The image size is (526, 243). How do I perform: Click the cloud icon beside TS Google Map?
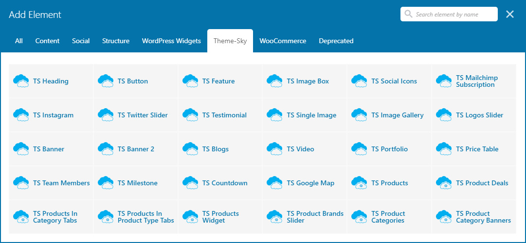pos(274,183)
